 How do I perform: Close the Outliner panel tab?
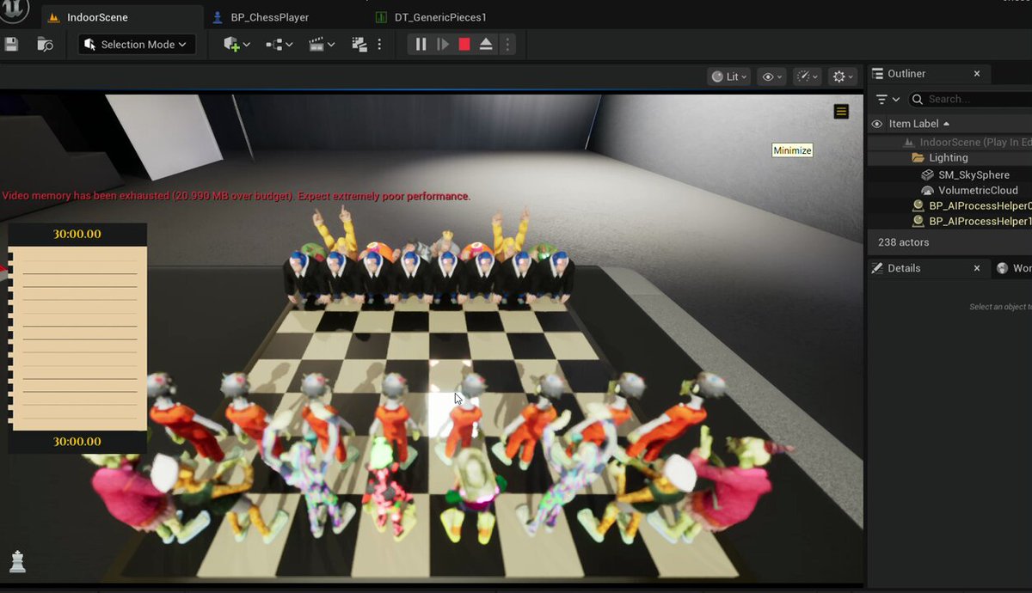tap(977, 74)
